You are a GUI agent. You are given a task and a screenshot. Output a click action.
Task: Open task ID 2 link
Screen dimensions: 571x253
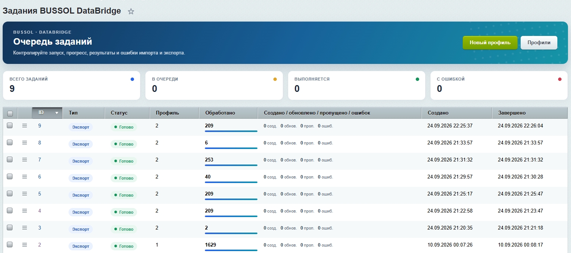[40, 245]
